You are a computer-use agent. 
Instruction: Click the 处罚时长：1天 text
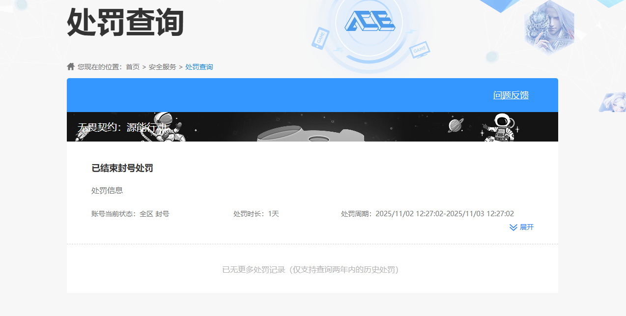256,214
